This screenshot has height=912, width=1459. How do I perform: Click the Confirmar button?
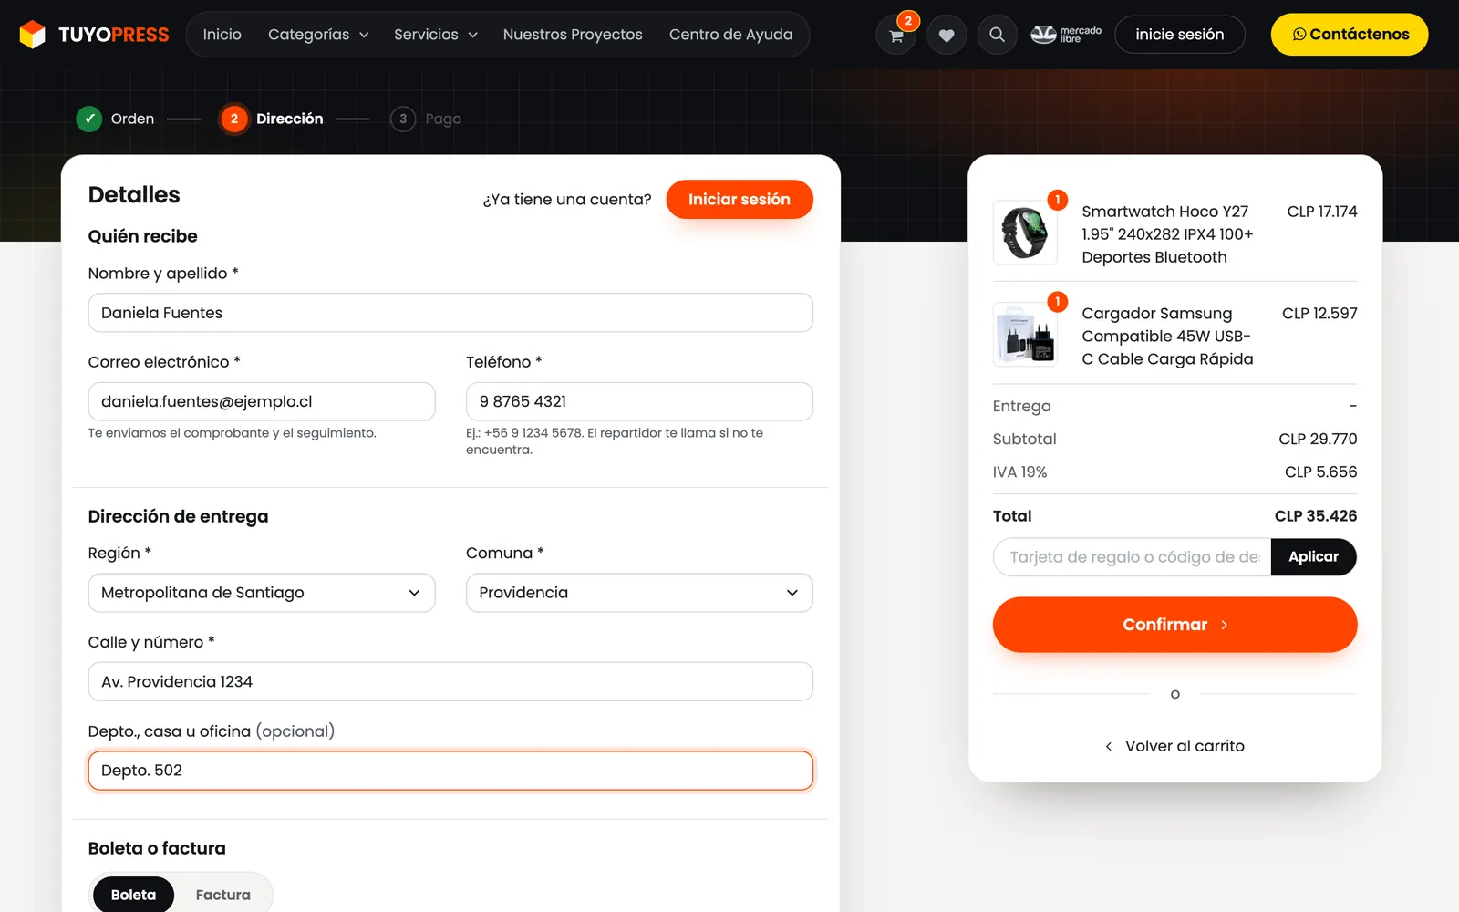(1174, 625)
